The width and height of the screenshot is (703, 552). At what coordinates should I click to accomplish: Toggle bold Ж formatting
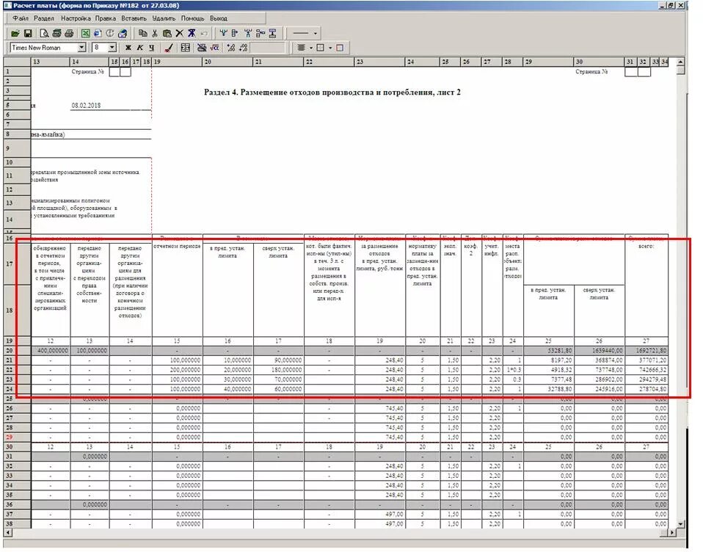[128, 48]
